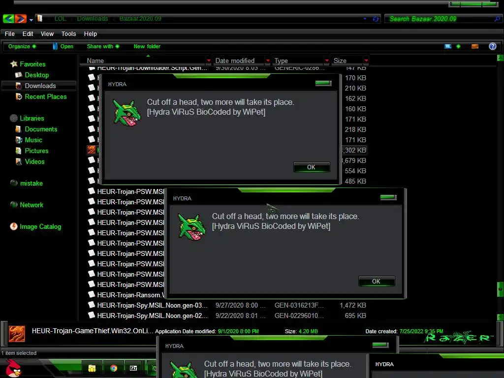
Task: Open Start via the Angry Birds orb
Action: 13,368
